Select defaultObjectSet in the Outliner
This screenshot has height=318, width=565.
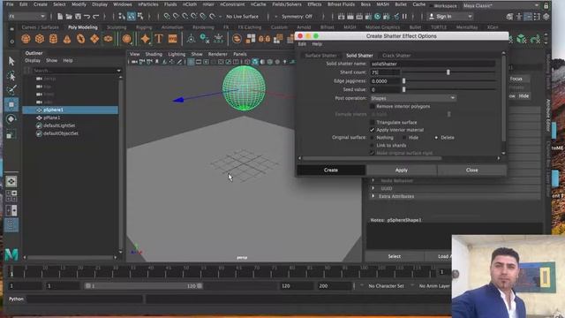click(x=61, y=133)
